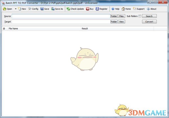
Task: Toggle the Sub folders checkbox
Action: [140, 16]
